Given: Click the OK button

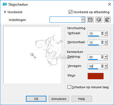Looking at the screenshot, I should pyautogui.click(x=36, y=99).
